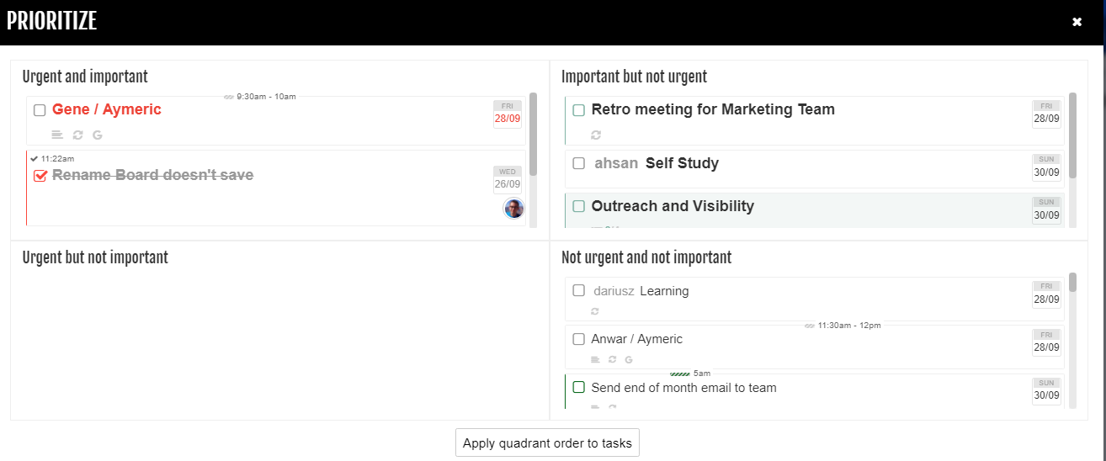Viewport: 1106px width, 461px height.
Task: Click 'ahsan' assignee label
Action: coord(616,163)
